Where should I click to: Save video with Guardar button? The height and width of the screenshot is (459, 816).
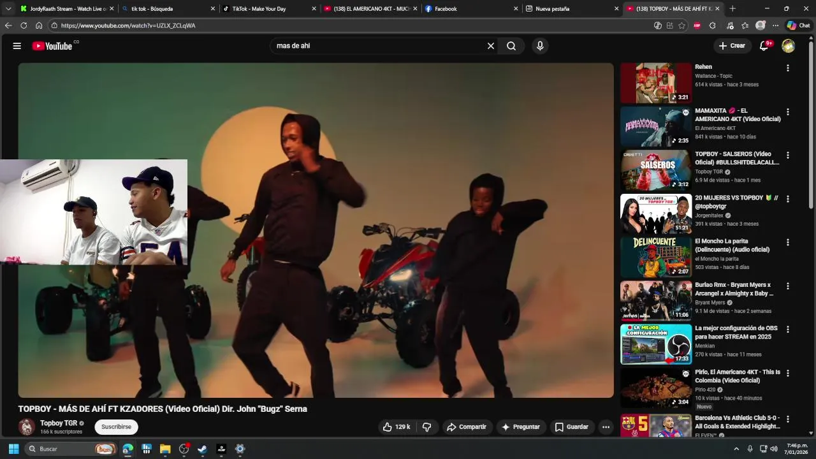tap(572, 427)
